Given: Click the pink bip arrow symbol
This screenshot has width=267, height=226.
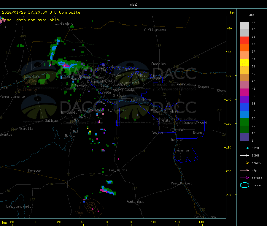Looking at the screenshot, I should [x=244, y=170].
